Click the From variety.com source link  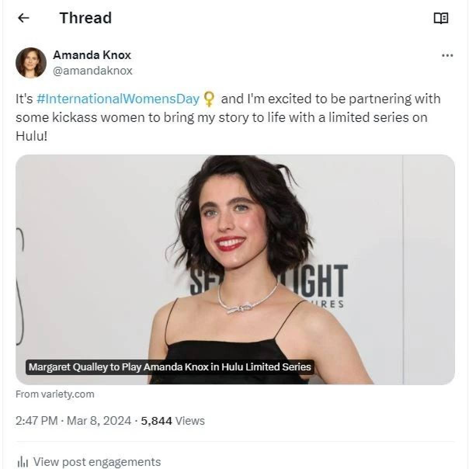click(55, 394)
